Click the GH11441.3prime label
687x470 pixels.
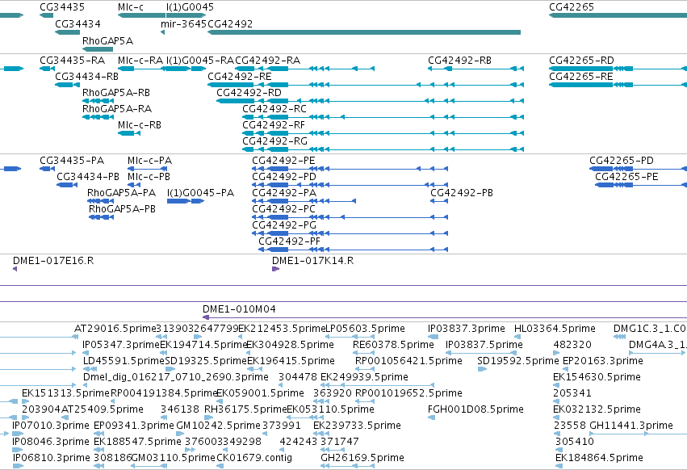pyautogui.click(x=631, y=426)
